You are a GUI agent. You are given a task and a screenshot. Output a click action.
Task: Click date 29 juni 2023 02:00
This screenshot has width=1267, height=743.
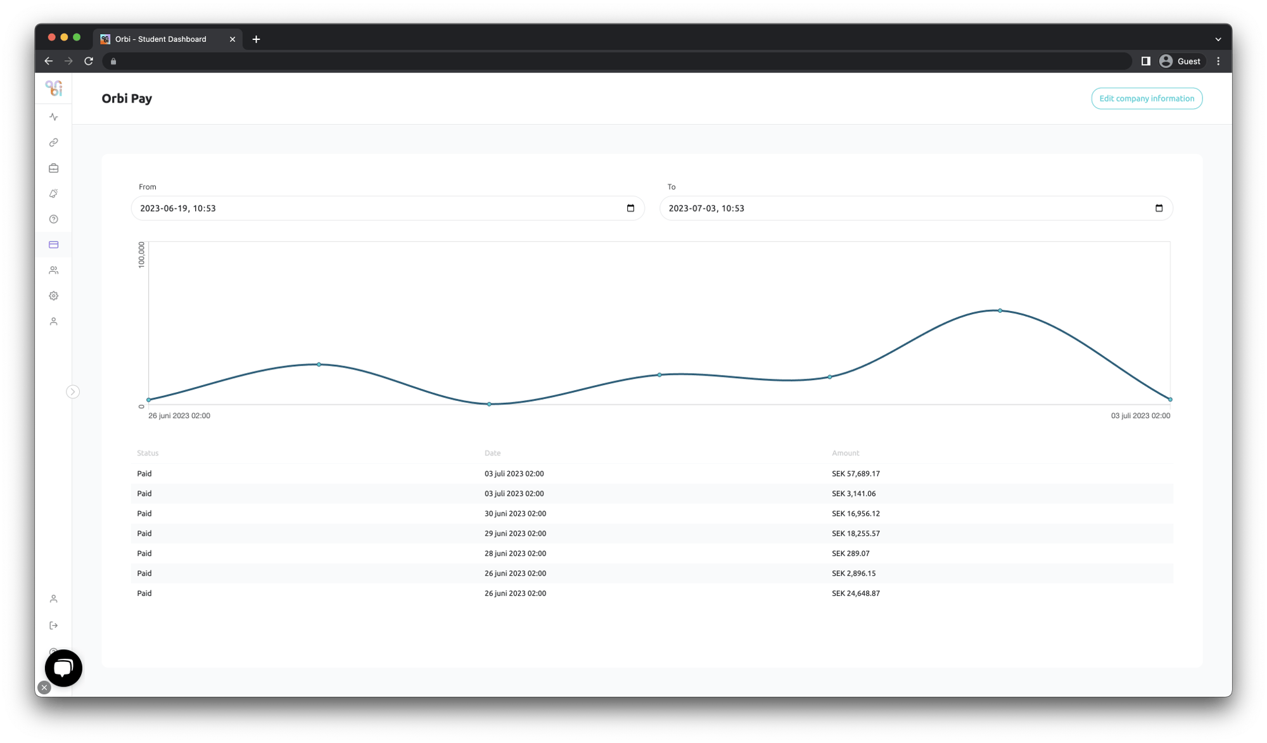(x=515, y=533)
